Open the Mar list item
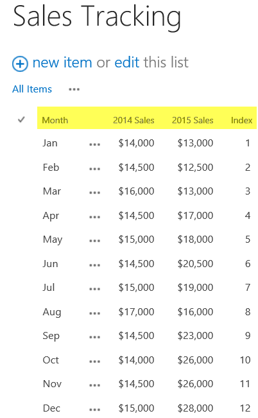 point(52,191)
